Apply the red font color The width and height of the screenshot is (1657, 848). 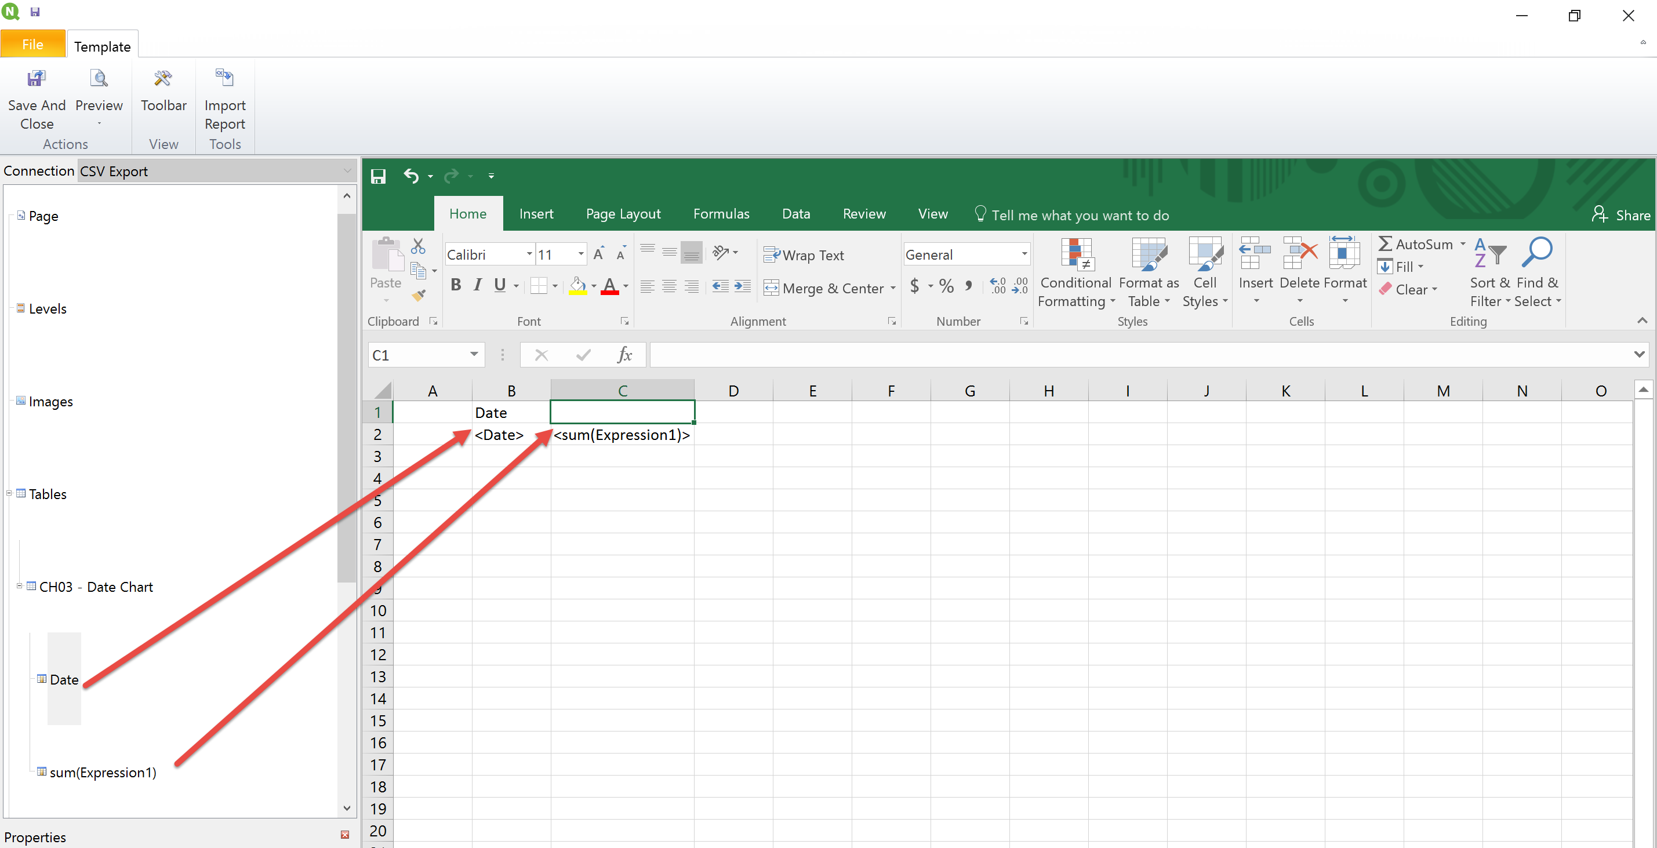[609, 286]
